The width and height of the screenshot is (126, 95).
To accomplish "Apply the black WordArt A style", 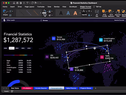I will (61, 13).
